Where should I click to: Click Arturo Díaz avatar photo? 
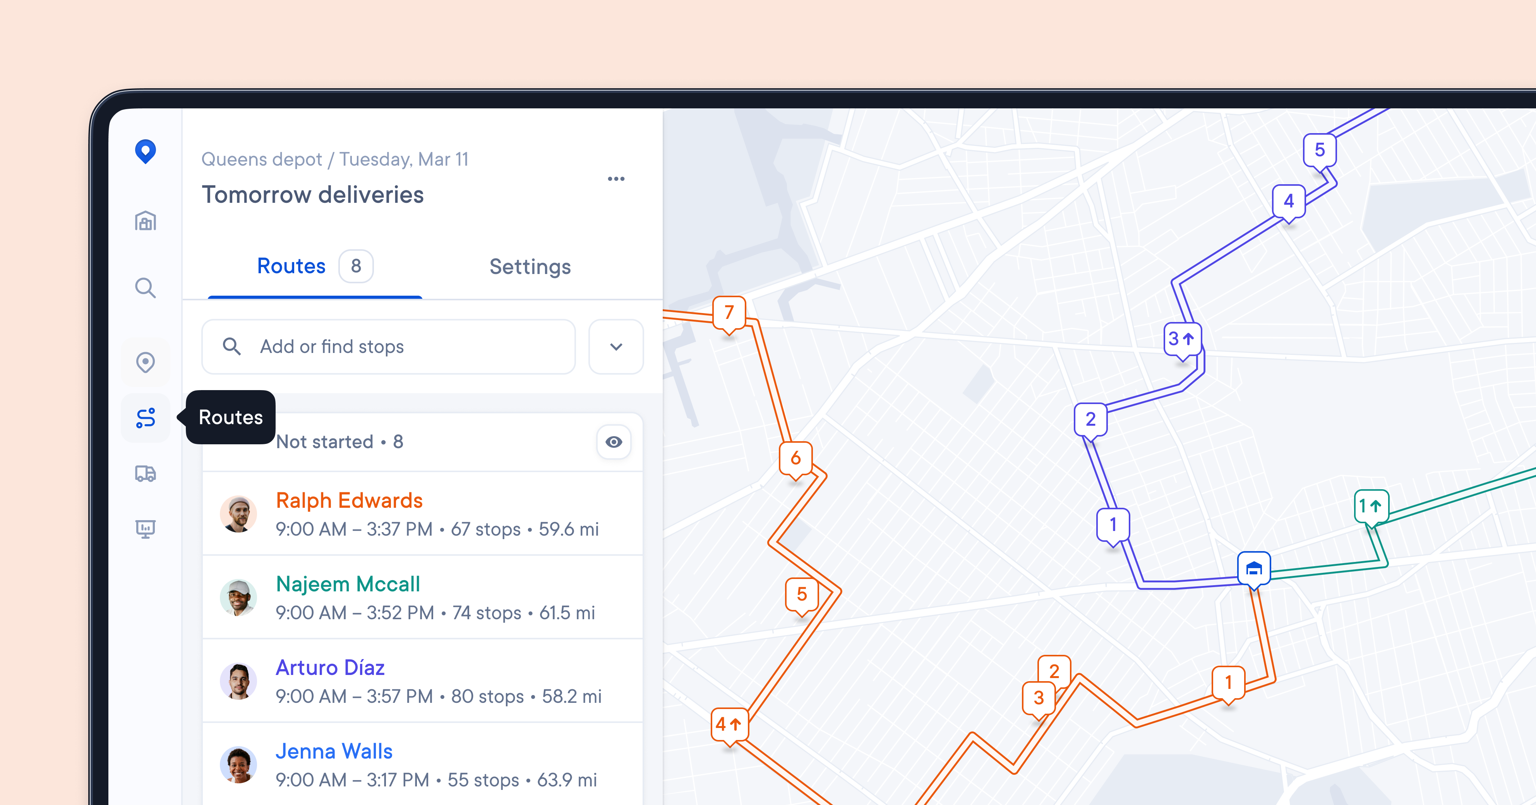pos(238,680)
